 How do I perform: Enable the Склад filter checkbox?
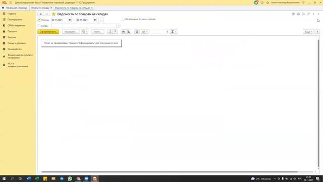39,26
